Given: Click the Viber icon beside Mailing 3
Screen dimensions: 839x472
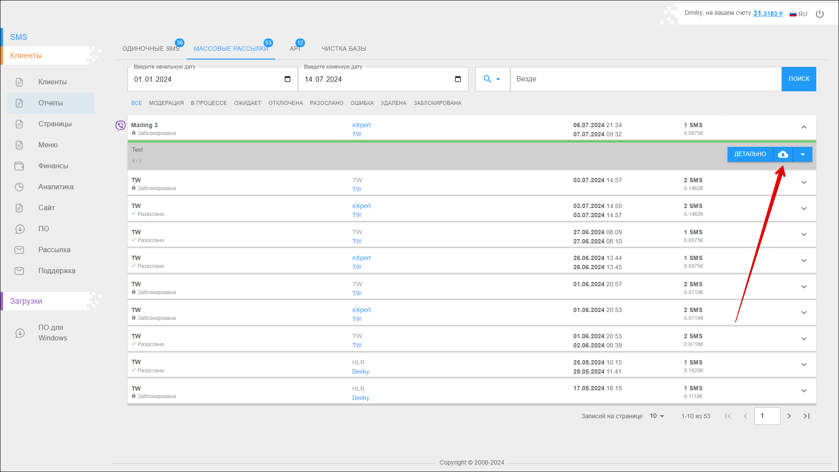Looking at the screenshot, I should coord(120,126).
